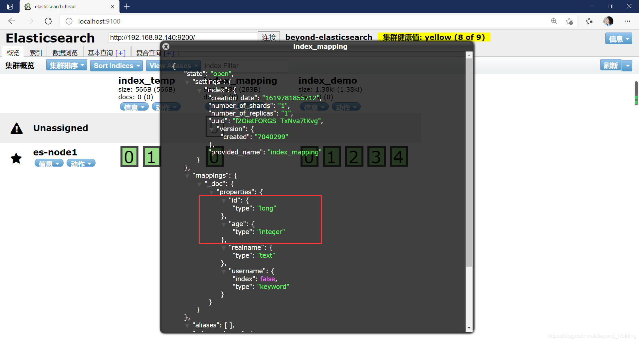
Task: Click the 连接 connect button
Action: 269,37
